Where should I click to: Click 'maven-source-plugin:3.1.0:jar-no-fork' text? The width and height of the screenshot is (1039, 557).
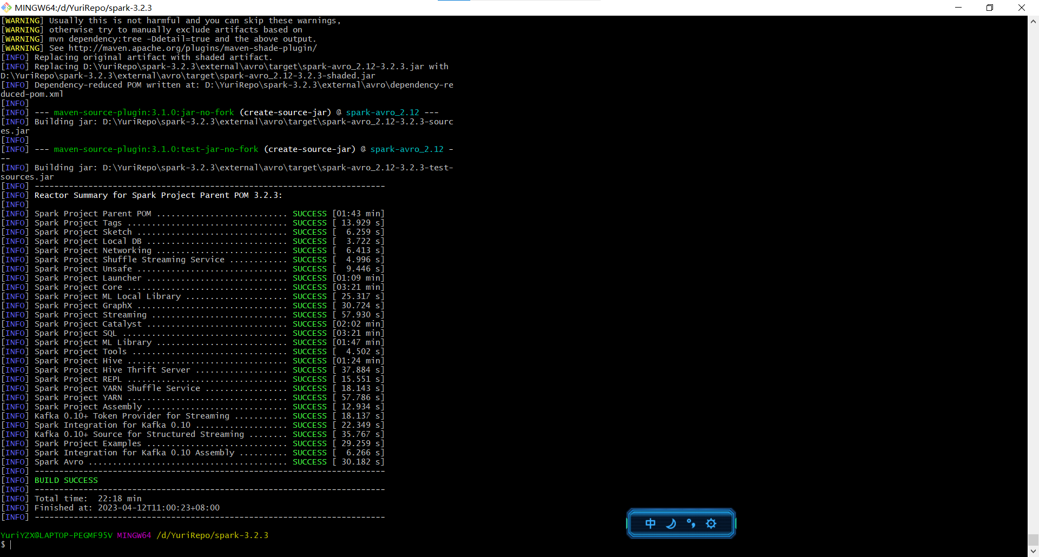144,112
